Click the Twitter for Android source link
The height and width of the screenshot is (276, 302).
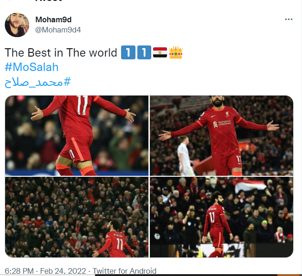(124, 271)
